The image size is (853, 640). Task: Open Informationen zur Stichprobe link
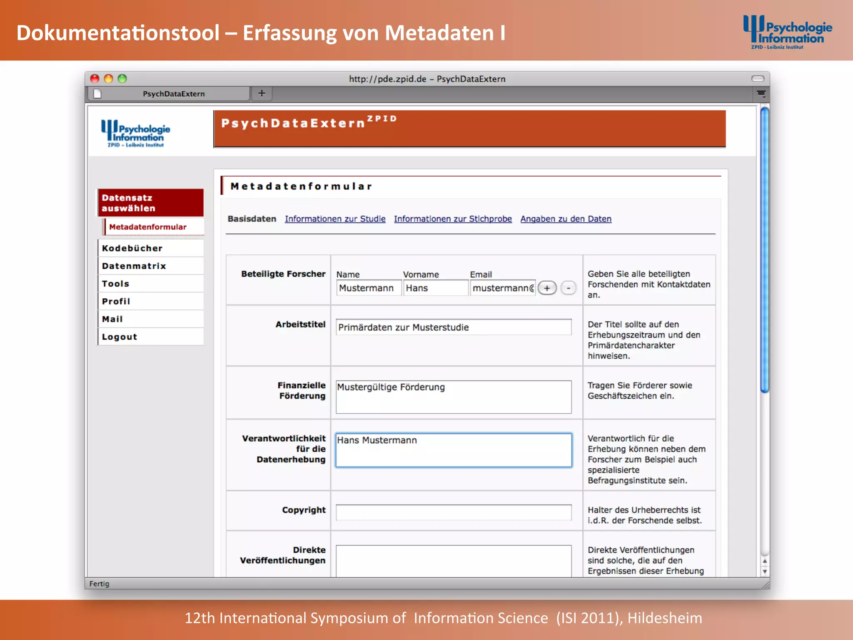[453, 219]
